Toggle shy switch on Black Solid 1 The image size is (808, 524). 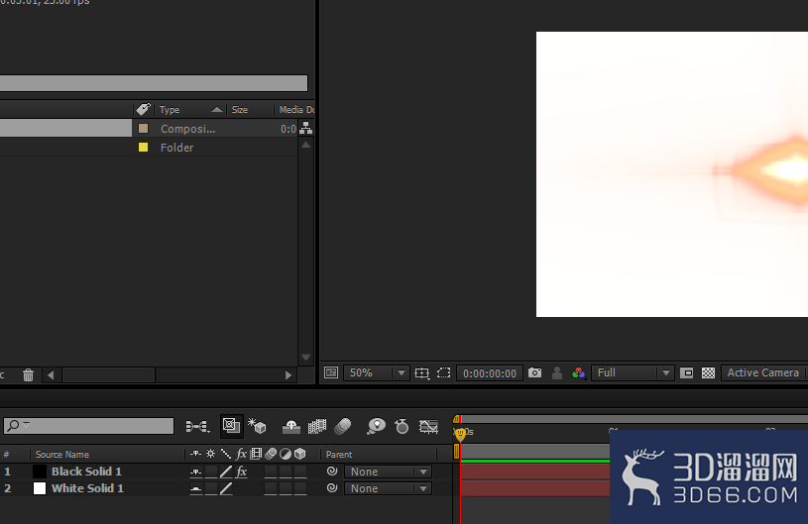[x=196, y=472]
